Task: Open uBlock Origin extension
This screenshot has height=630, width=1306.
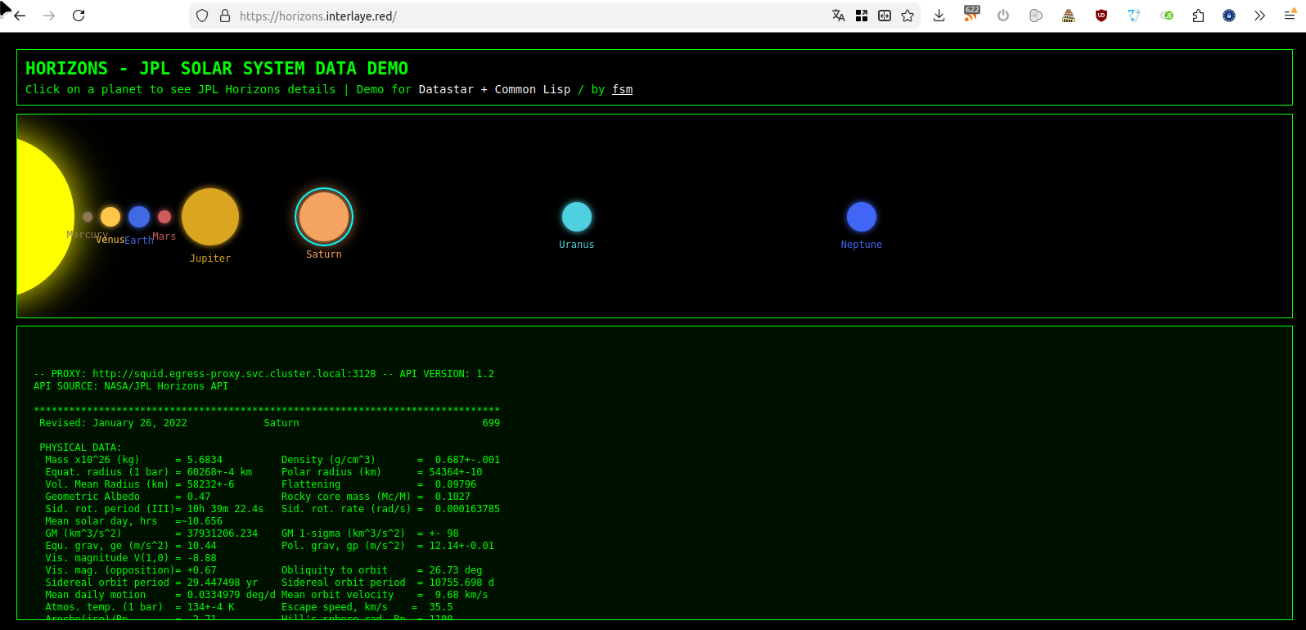Action: (x=1101, y=16)
